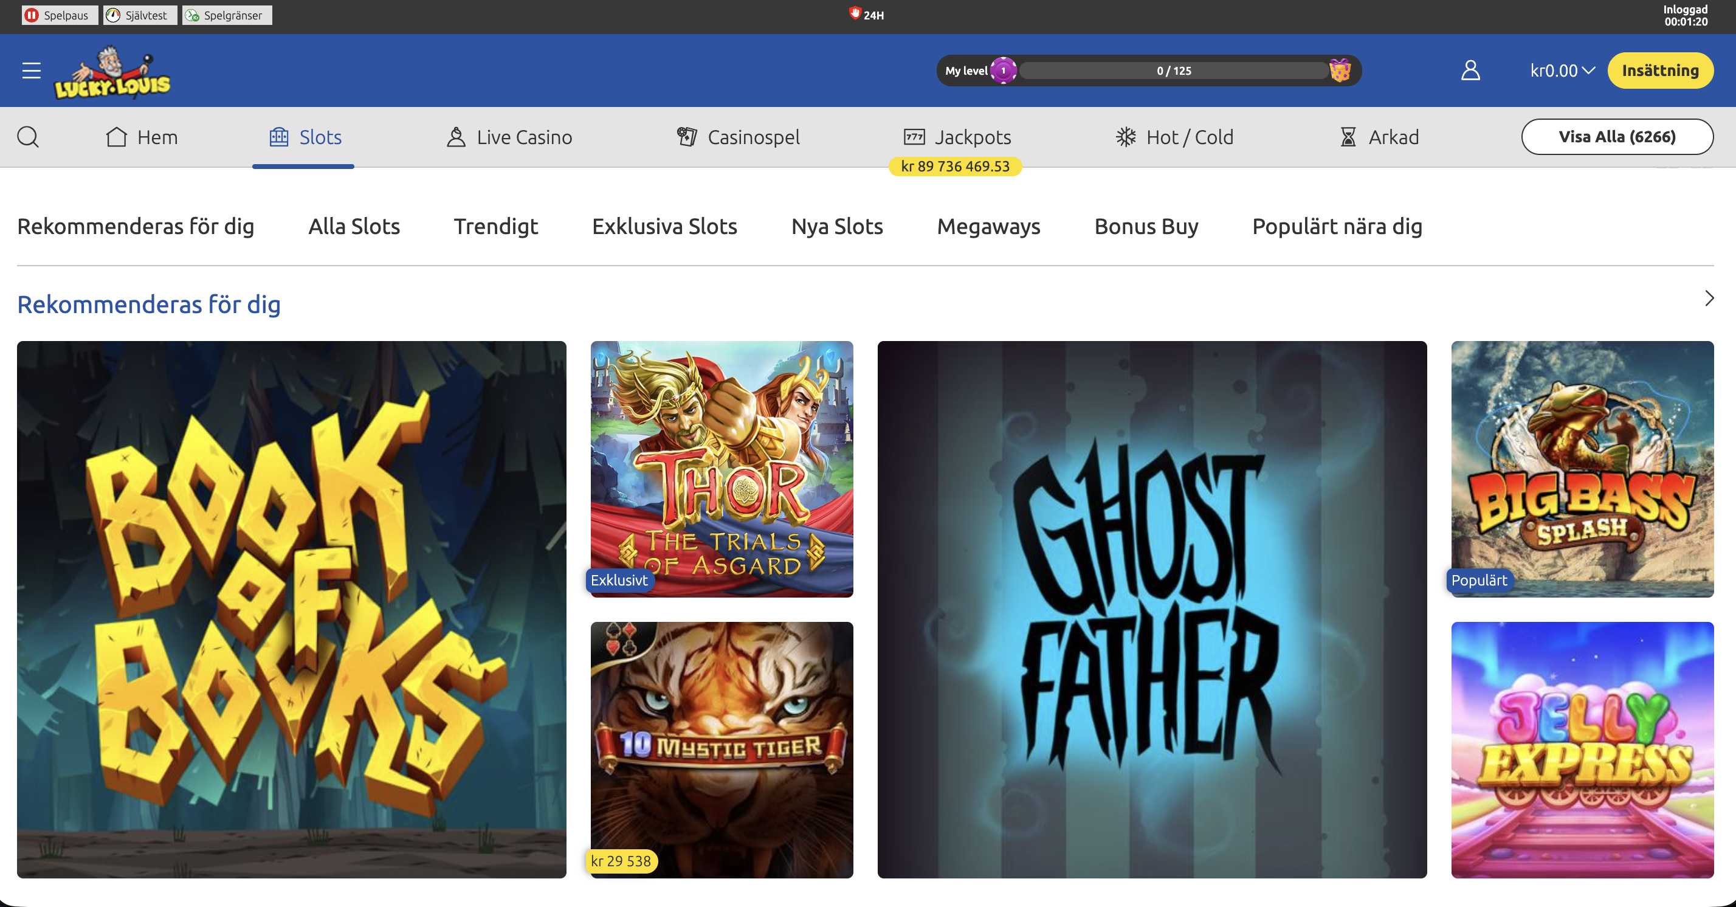Click the Exklusivt badge on Thor
Screen dimensions: 1736x907
[619, 580]
